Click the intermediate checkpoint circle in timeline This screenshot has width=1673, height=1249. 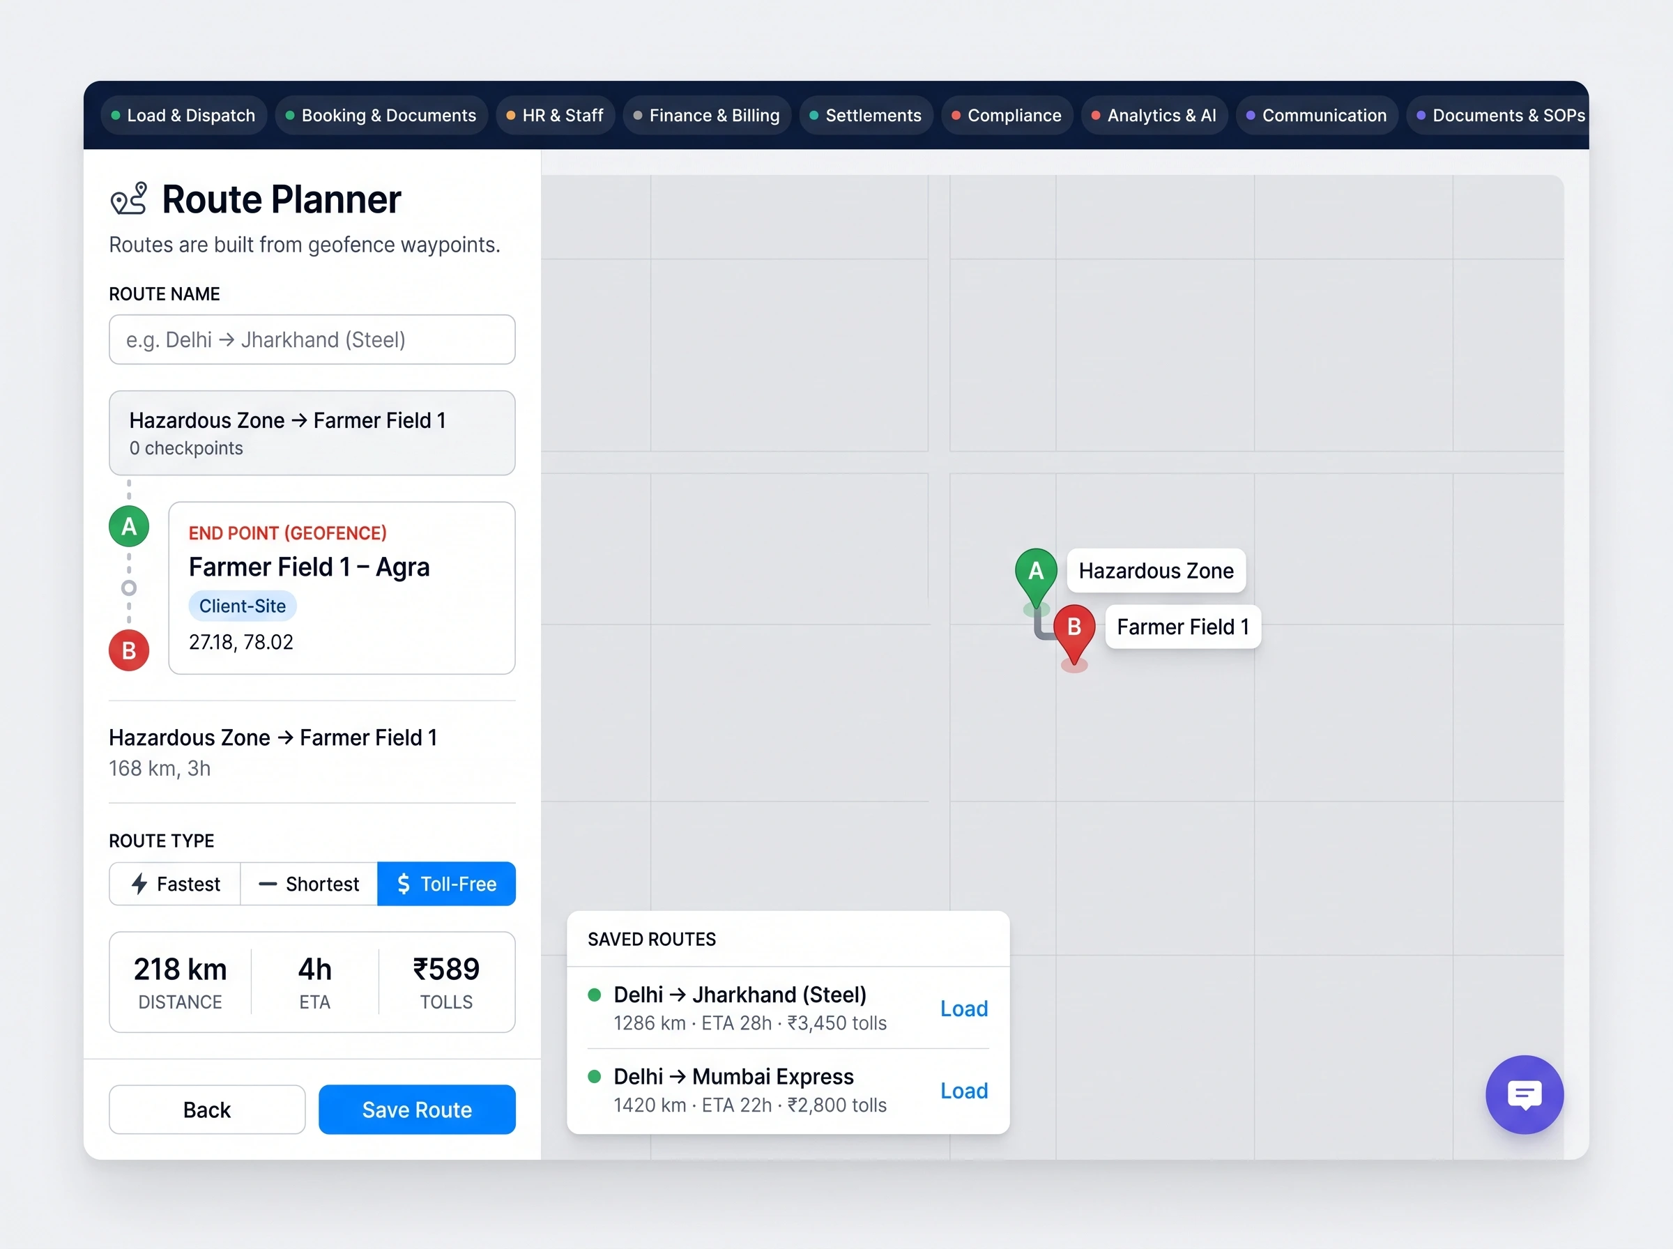click(x=128, y=588)
